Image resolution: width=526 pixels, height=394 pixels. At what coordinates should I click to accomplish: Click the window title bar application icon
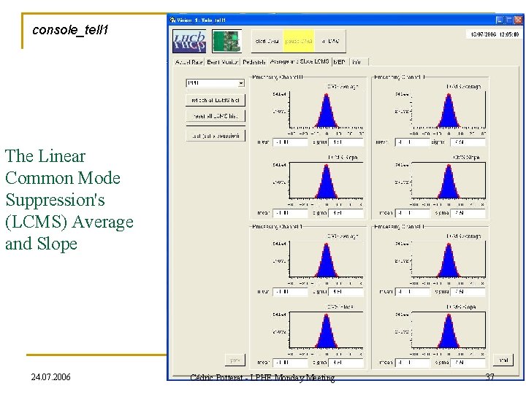click(x=172, y=20)
